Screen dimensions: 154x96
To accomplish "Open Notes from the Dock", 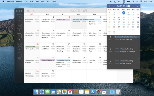I will [87, 92].
